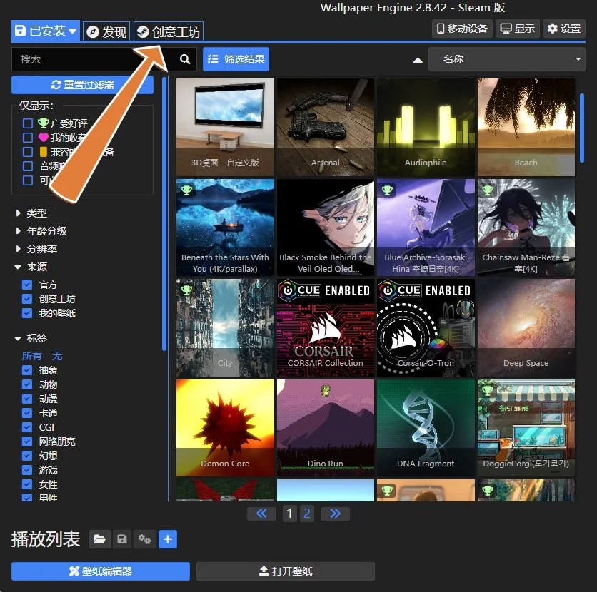The height and width of the screenshot is (592, 597).
Task: Select the Corsair-O-Tron wallpaper
Action: pyautogui.click(x=426, y=328)
